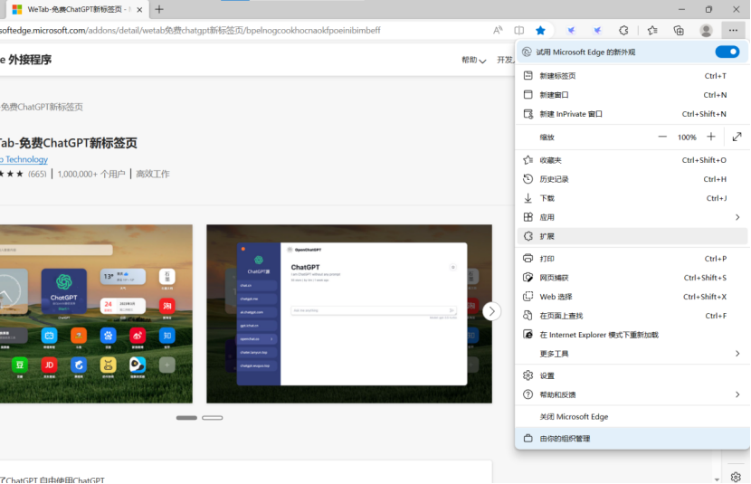Image resolution: width=751 pixels, height=484 pixels.
Task: Select 网页捕获 menu item
Action: coord(632,278)
